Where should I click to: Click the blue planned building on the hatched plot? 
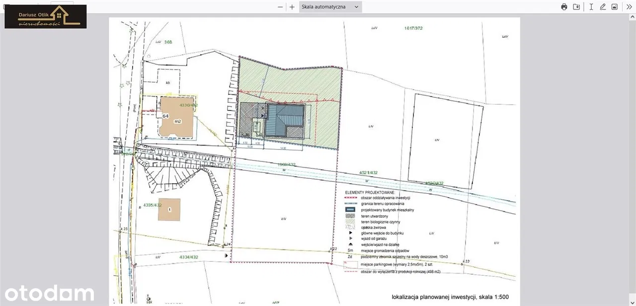pos(284,121)
